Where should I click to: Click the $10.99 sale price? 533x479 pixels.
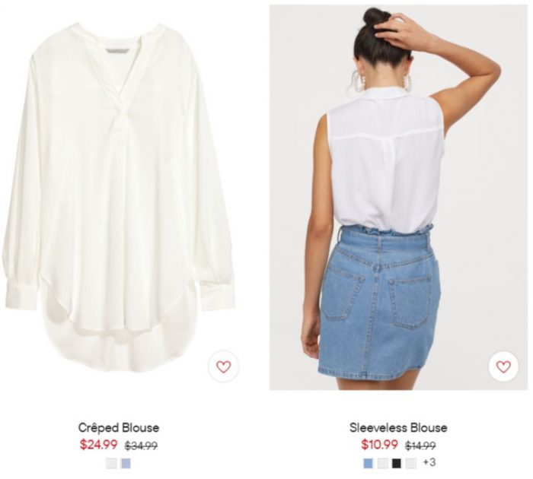[379, 444]
